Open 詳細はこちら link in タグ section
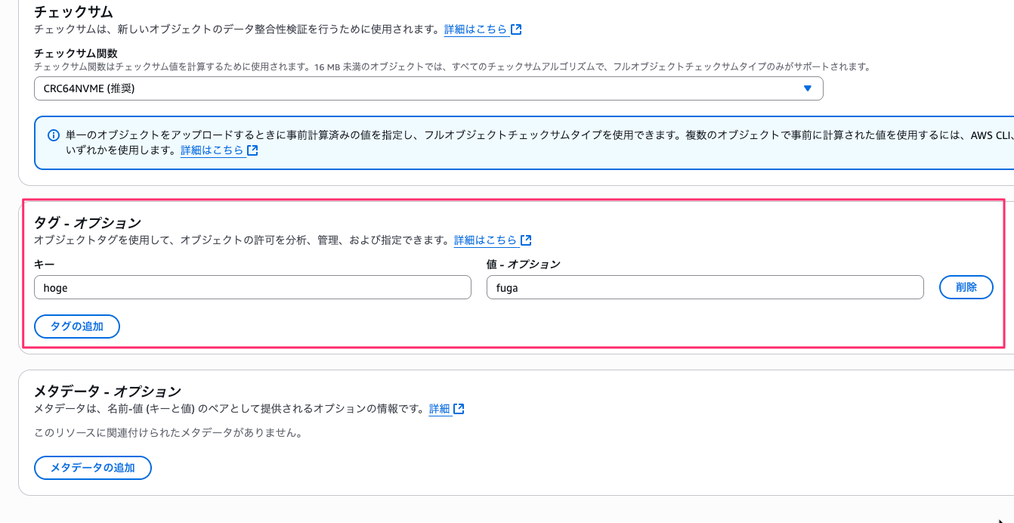Viewport: 1014px width, 523px height. (485, 240)
